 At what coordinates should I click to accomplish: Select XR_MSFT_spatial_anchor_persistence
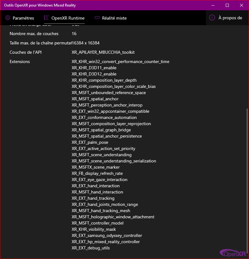click(107, 136)
